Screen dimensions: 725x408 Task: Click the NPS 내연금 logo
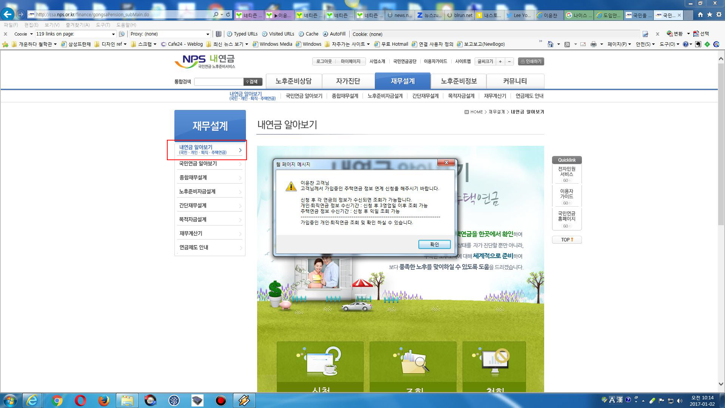tap(205, 61)
